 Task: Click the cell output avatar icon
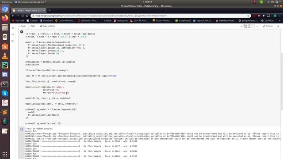point(22,129)
